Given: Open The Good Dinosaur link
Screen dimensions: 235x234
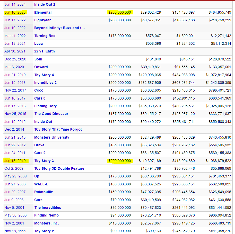Looking at the screenshot, I should coord(51,114).
